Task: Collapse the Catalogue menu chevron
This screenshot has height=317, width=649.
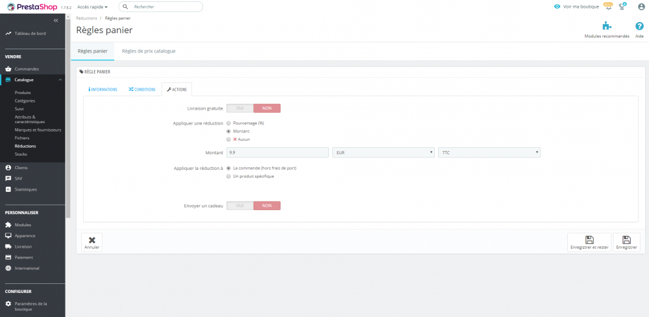Action: tap(60, 80)
